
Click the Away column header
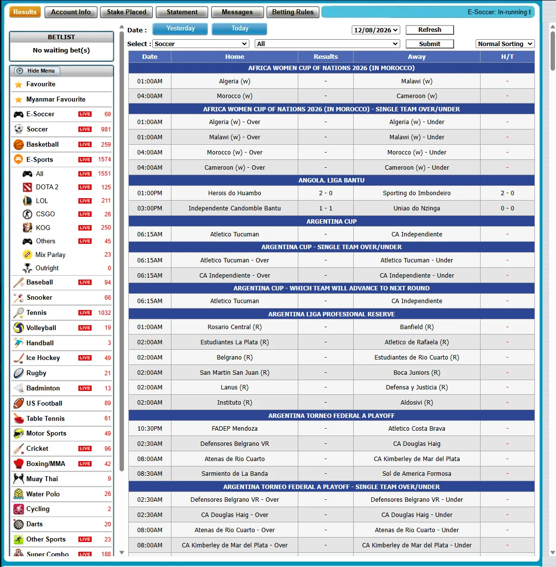417,57
